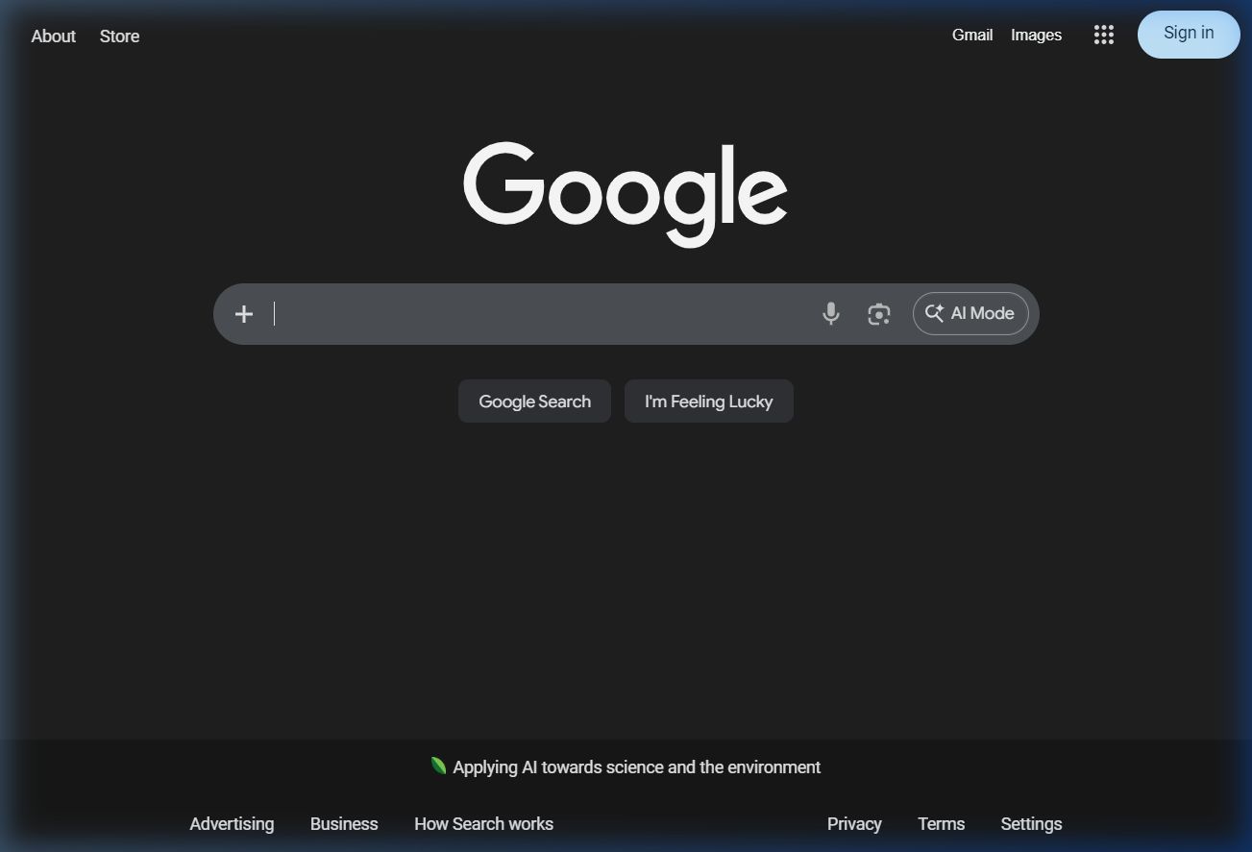The width and height of the screenshot is (1252, 852).
Task: Click the green leaf icon in footer
Action: pos(438,766)
